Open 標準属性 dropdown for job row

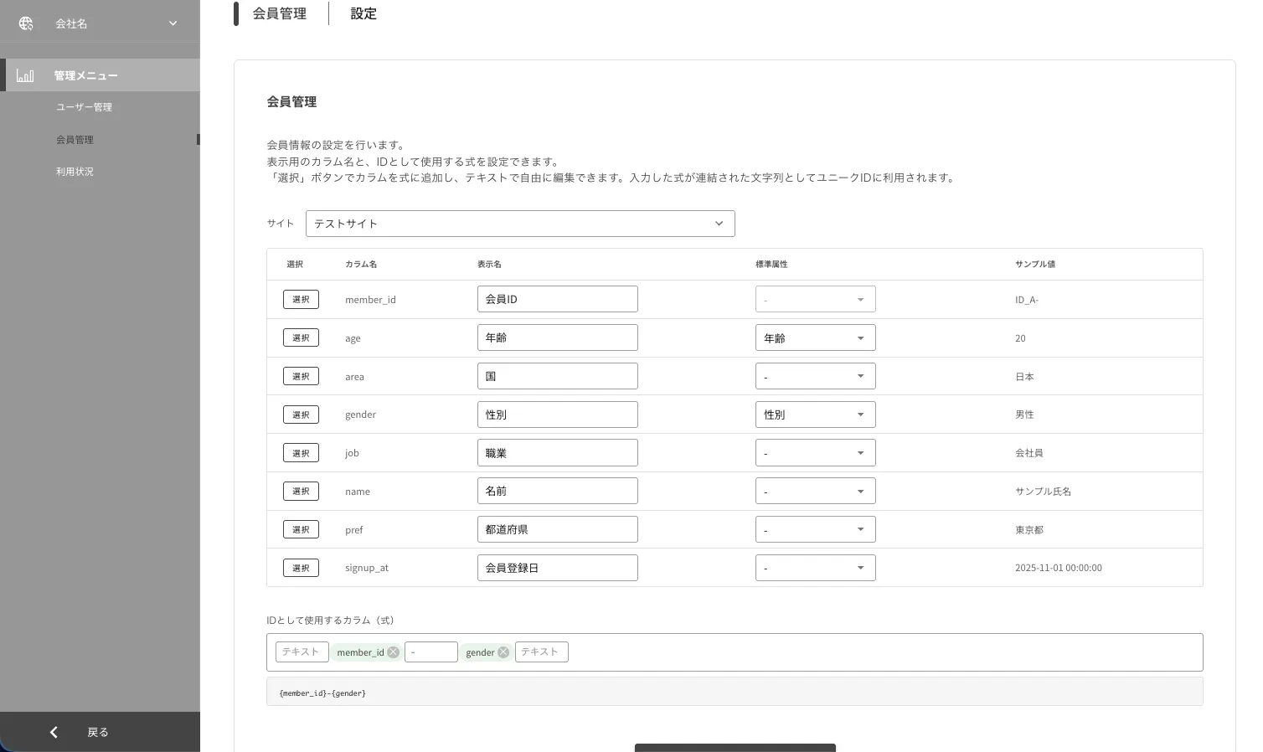[x=816, y=453]
